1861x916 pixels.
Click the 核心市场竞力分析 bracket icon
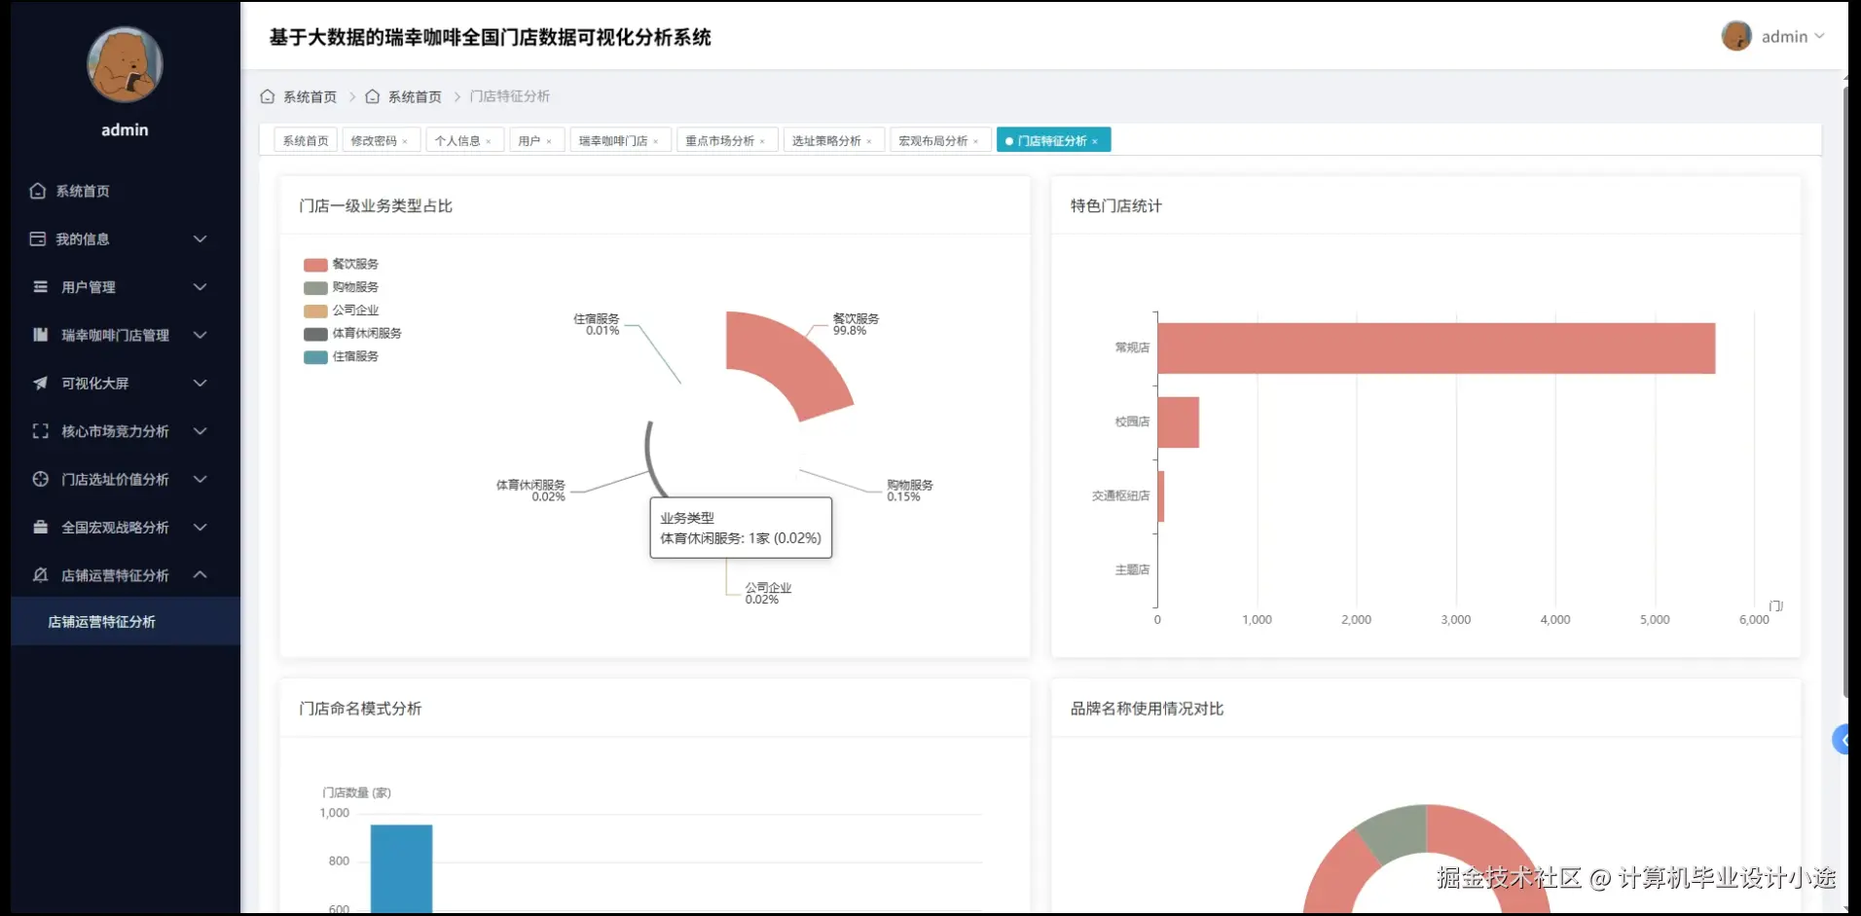coord(40,431)
